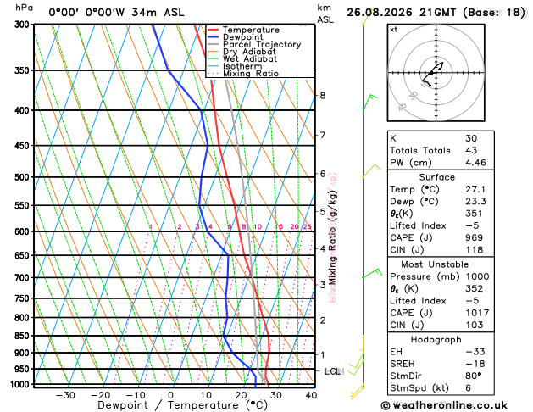
Task: Click the Dewpoint / Temperature (°C) axis title
Action: (x=182, y=405)
